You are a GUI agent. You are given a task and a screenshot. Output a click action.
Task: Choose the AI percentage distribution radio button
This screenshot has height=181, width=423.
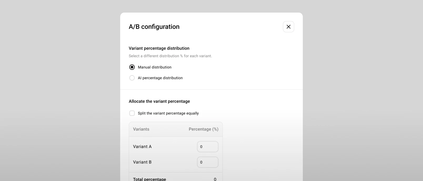(x=132, y=78)
